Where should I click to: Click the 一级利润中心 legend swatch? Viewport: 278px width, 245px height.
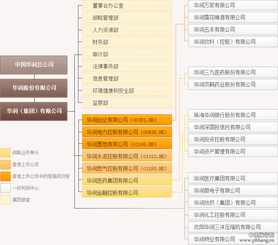[x=6, y=188]
